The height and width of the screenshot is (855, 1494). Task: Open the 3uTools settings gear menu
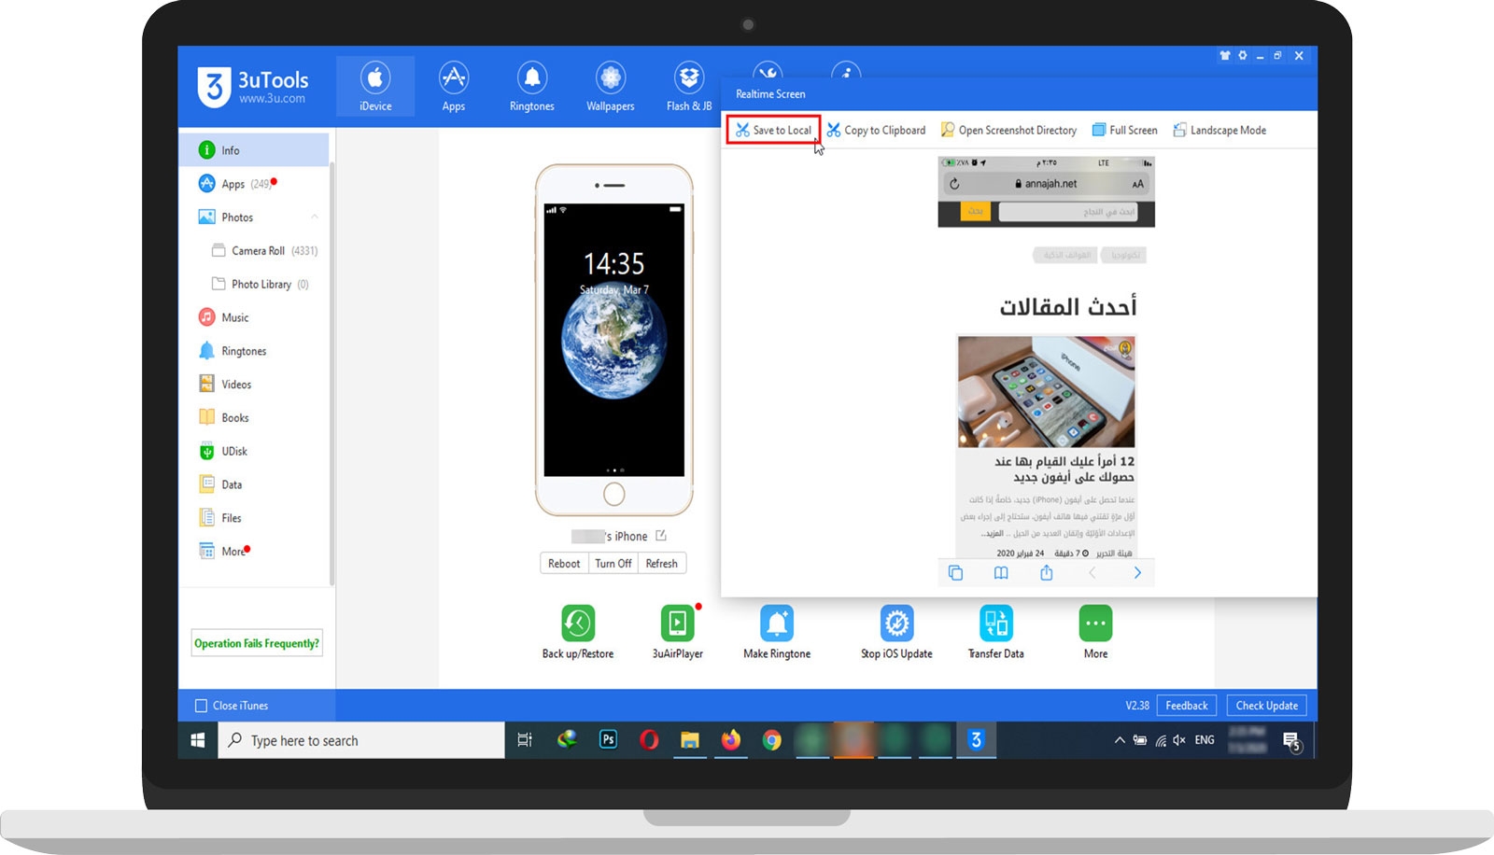(1242, 55)
